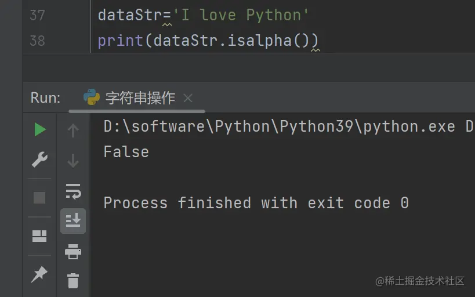Image resolution: width=475 pixels, height=297 pixels.
Task: Toggle soft-wrap for console output
Action: [73, 191]
